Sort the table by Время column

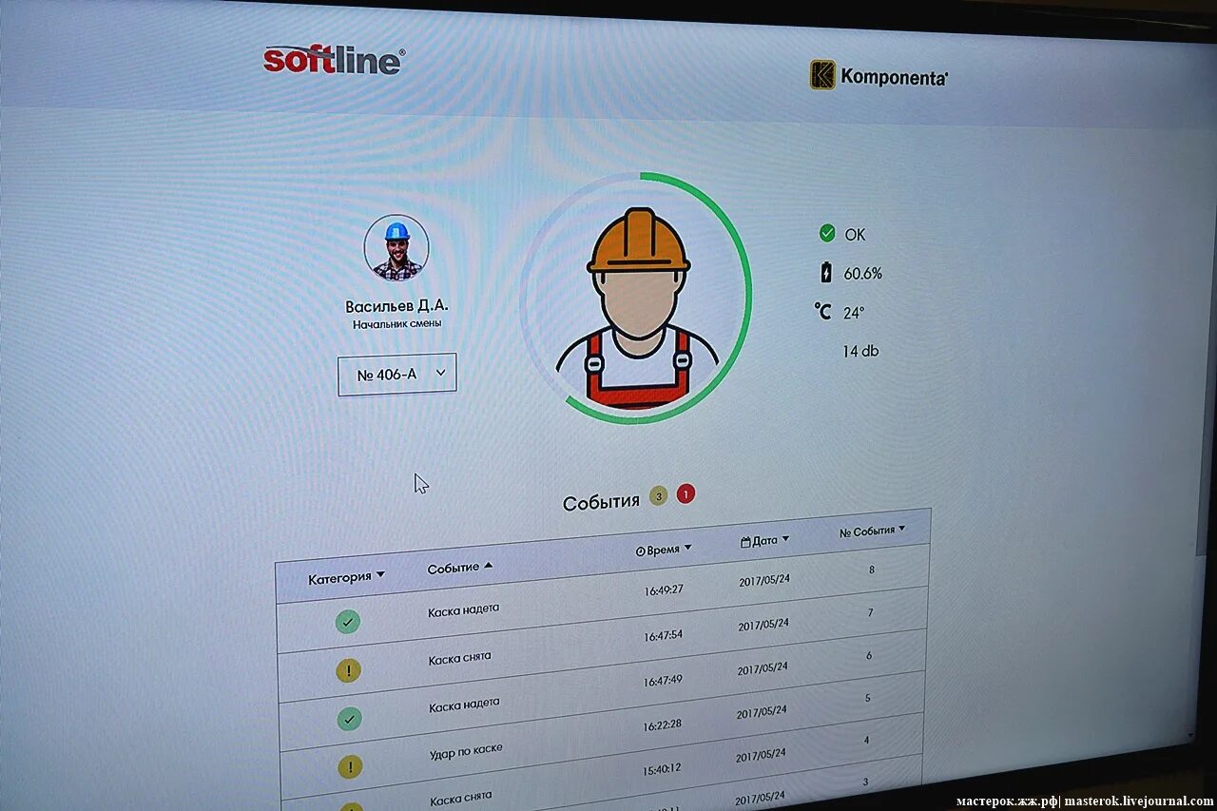point(664,550)
